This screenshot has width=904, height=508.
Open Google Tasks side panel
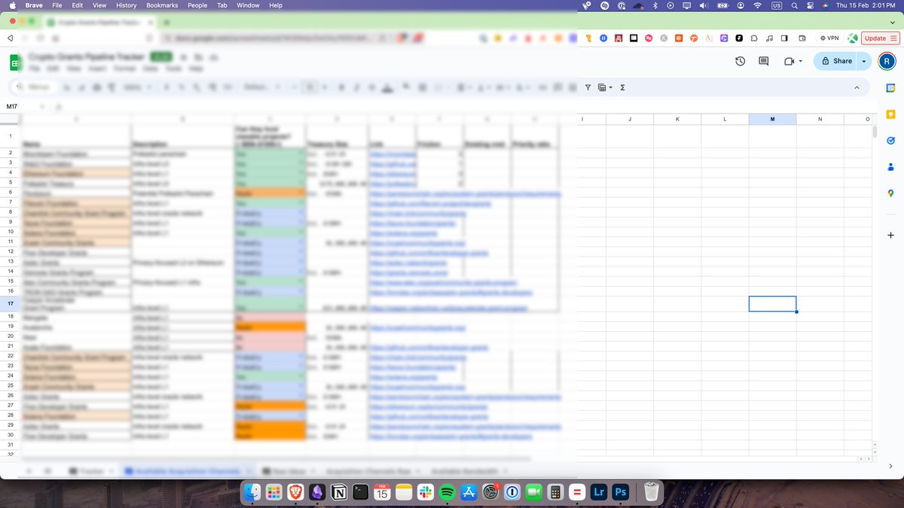click(890, 140)
